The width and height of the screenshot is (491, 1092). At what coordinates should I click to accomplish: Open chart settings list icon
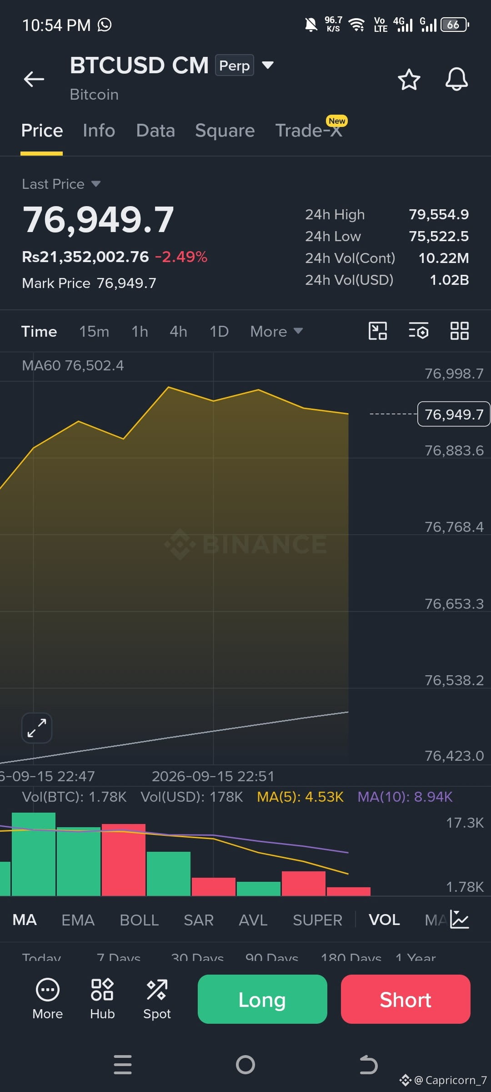point(419,331)
